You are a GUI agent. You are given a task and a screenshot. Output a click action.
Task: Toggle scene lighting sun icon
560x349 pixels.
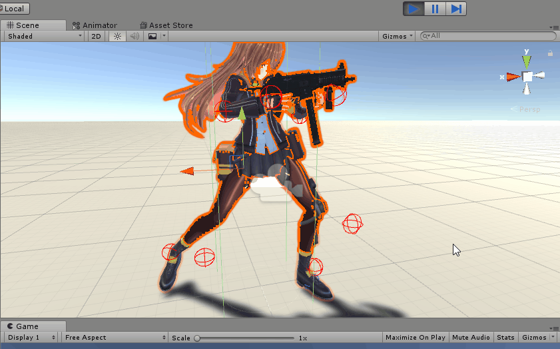117,36
